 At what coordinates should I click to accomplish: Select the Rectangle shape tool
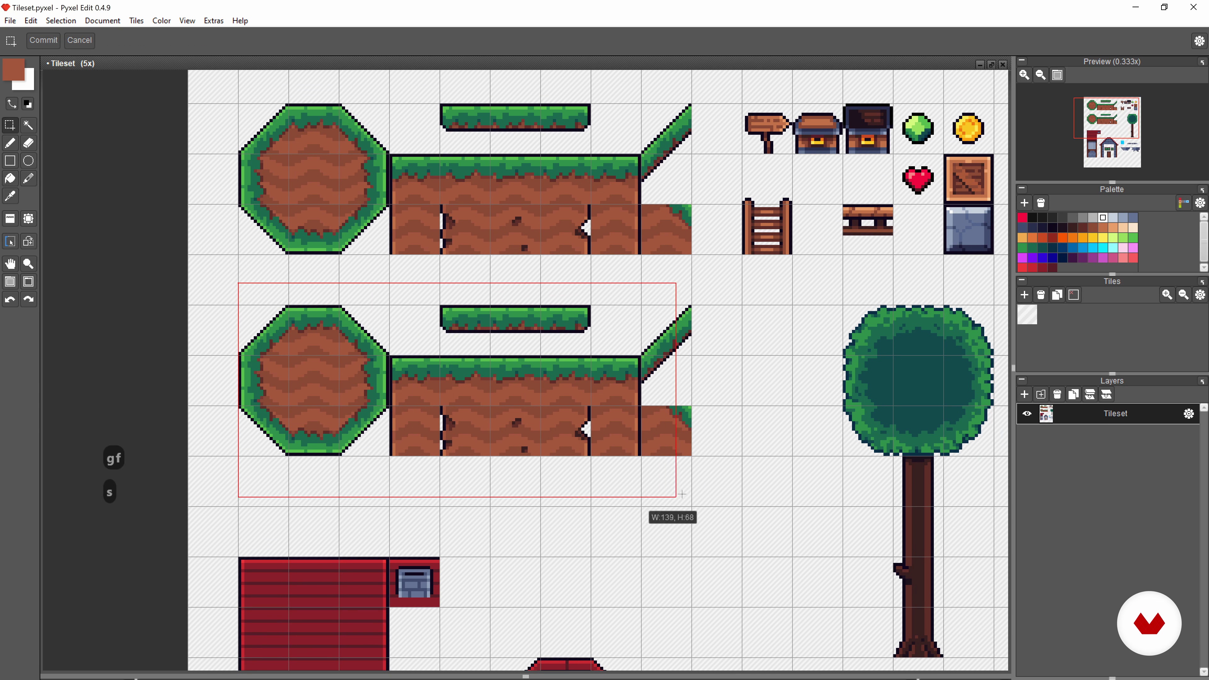10,161
